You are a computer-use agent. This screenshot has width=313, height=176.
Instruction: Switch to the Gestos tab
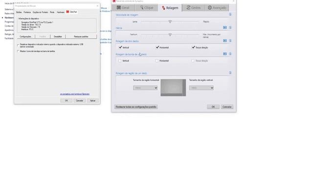pos(194,8)
